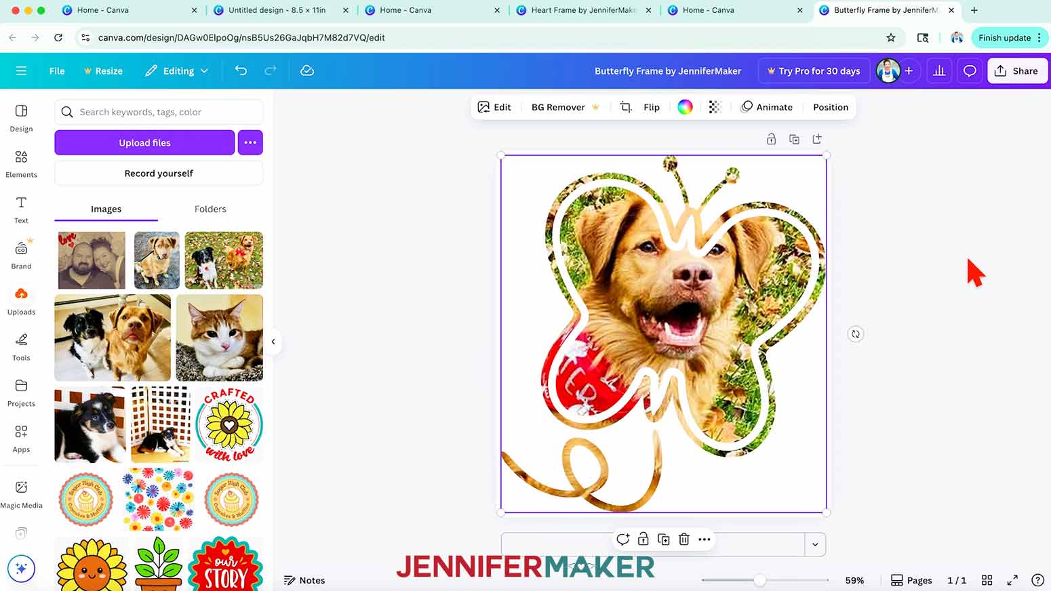Screen dimensions: 1051x591
Task: Switch to Untitled design browser tab
Action: 276,10
